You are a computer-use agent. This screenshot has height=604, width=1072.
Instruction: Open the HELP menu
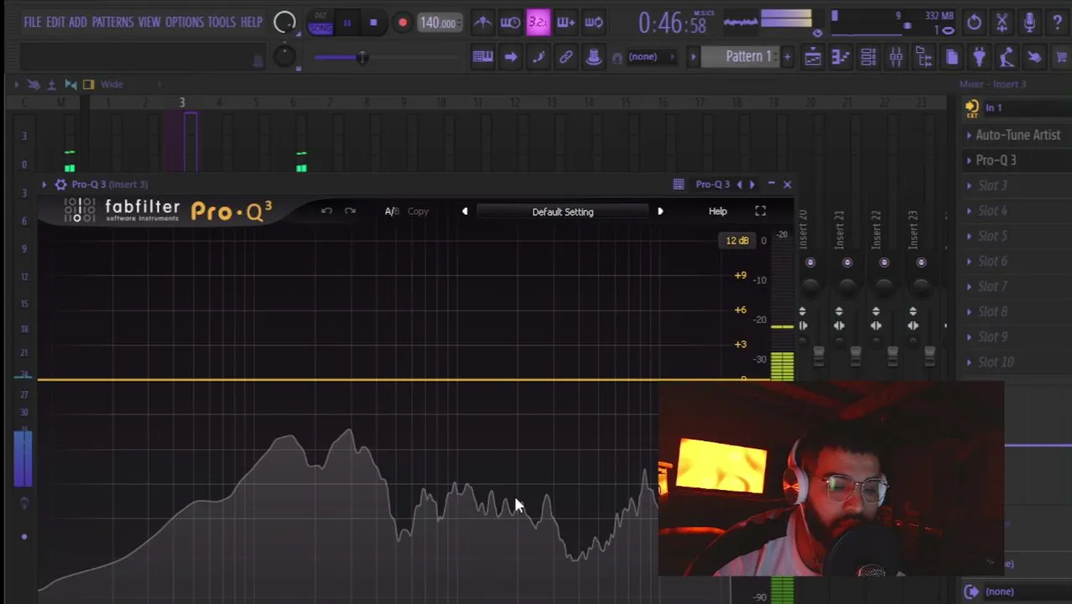[x=252, y=22]
